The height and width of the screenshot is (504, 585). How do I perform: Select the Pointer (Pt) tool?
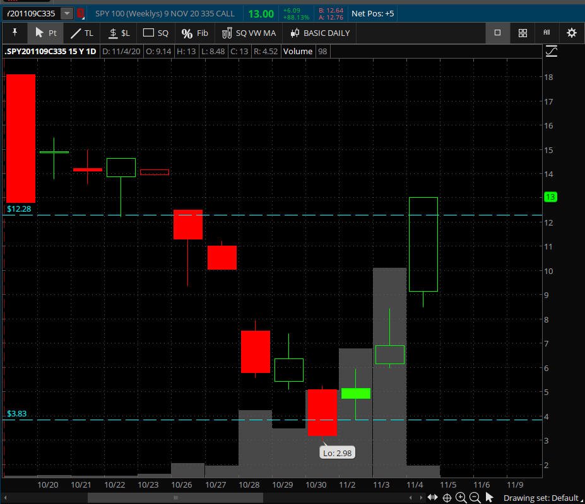[x=46, y=33]
